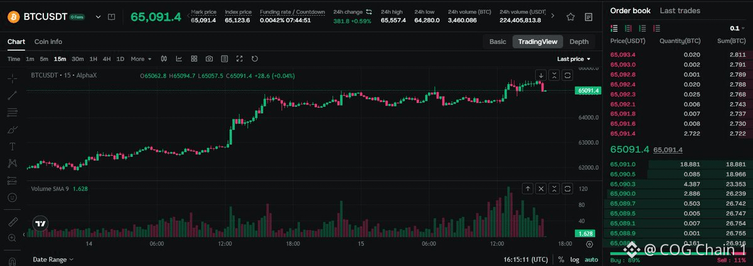Toggle log scale on price axis

tap(574, 259)
